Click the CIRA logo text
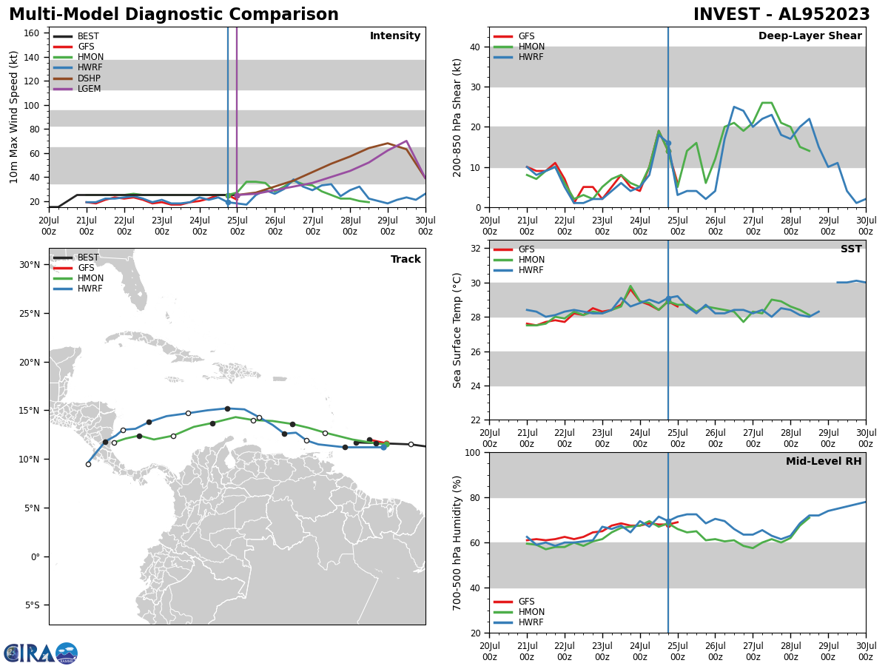This screenshot has height=666, width=888. (30, 653)
